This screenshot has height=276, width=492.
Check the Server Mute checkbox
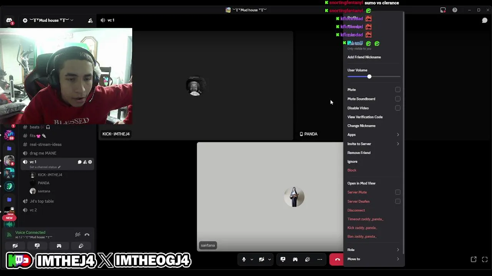coord(398,192)
